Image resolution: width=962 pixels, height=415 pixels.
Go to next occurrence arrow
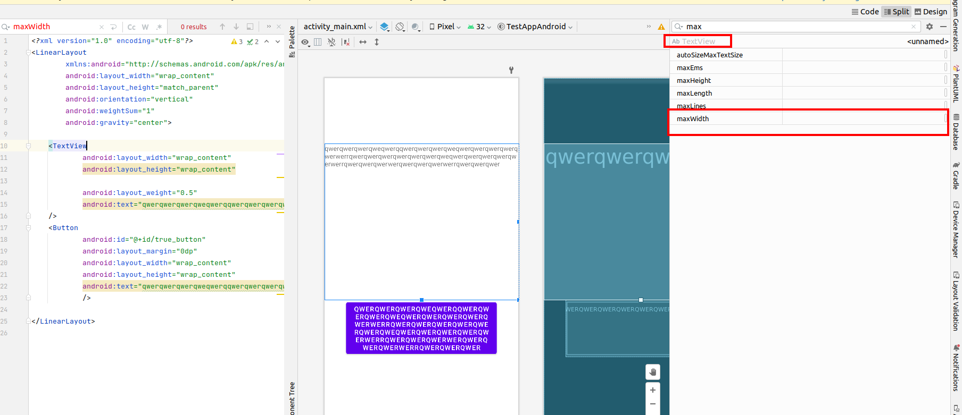(x=236, y=27)
